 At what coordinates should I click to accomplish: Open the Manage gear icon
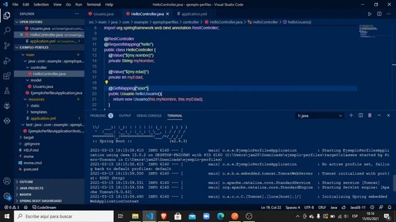7,196
